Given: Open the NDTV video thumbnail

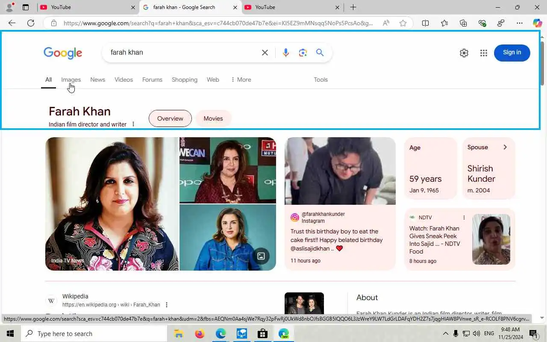Looking at the screenshot, I should pos(491,239).
